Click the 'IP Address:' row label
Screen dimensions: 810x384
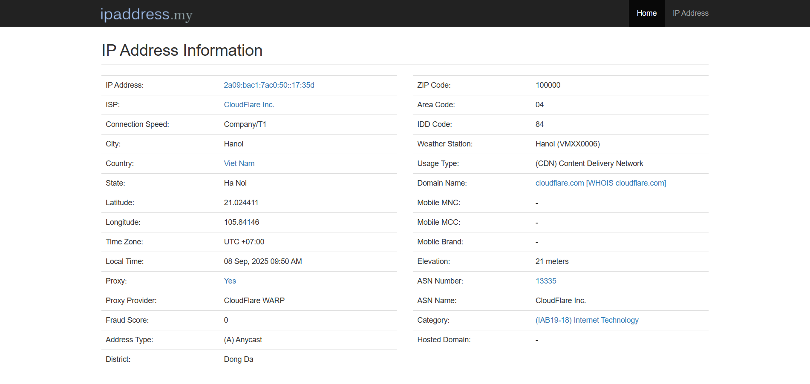click(x=124, y=85)
